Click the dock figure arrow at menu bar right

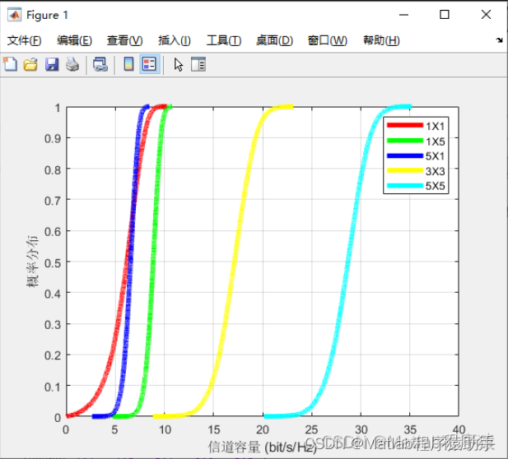coord(499,40)
